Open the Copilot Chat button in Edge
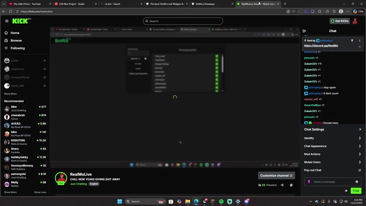Screen dimensions: 366x206 click(x=358, y=11)
